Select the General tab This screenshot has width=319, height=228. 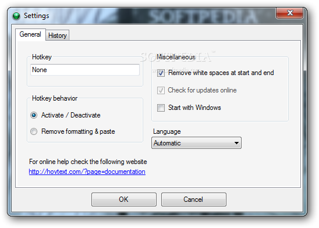(x=30, y=34)
